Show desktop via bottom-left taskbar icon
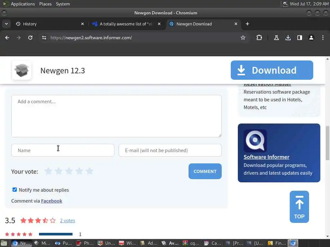This screenshot has height=247, width=330. pyautogui.click(x=4, y=243)
